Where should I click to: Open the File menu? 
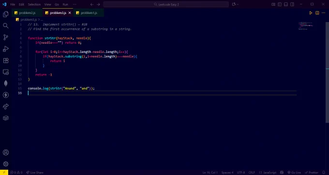click(13, 4)
